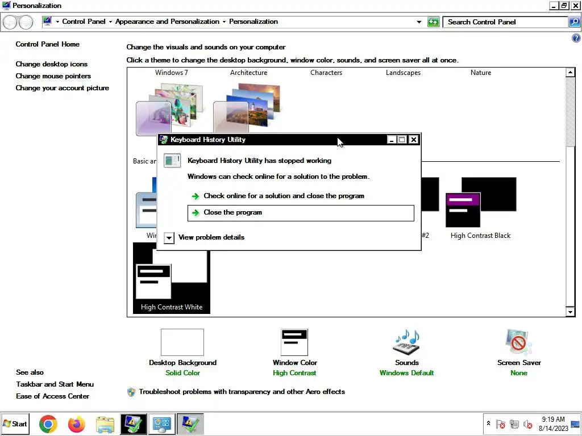
Task: Click the forward navigation arrow
Action: 26,23
